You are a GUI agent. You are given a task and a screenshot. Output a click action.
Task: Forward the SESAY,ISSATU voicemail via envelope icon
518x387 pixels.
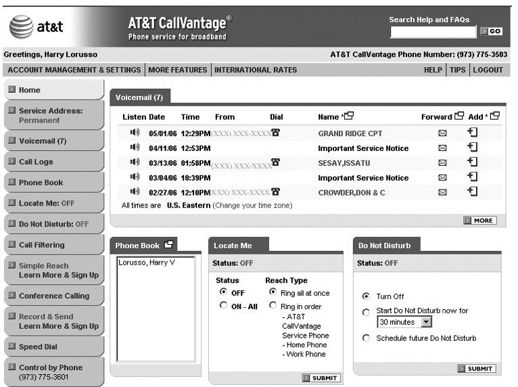[442, 163]
